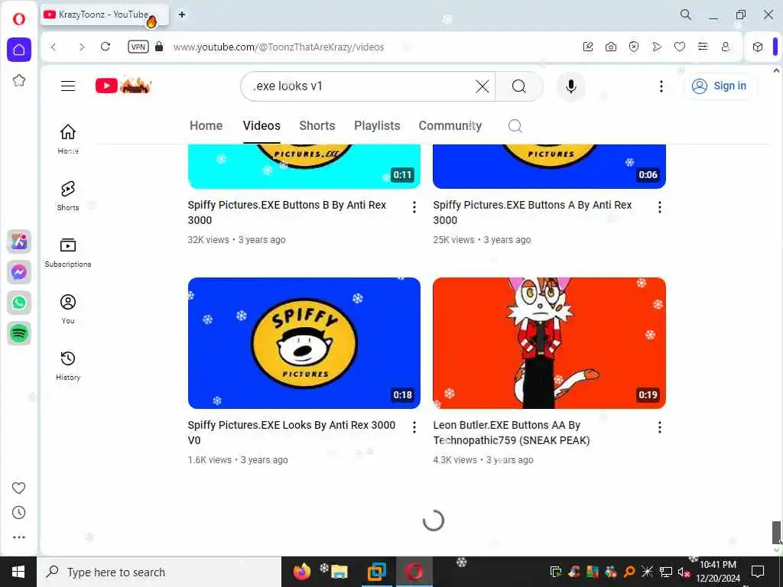Image resolution: width=783 pixels, height=587 pixels.
Task: Click the browser Forward arrow
Action: click(x=82, y=47)
